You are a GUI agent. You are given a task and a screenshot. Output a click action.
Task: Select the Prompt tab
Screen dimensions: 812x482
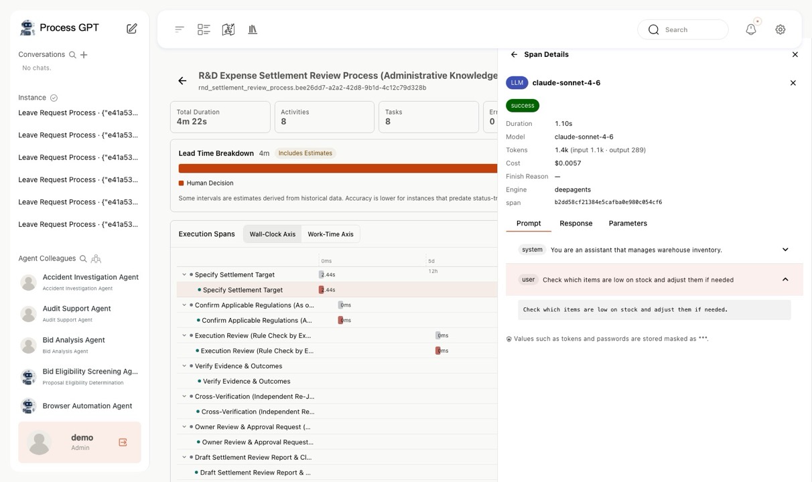[x=529, y=224]
